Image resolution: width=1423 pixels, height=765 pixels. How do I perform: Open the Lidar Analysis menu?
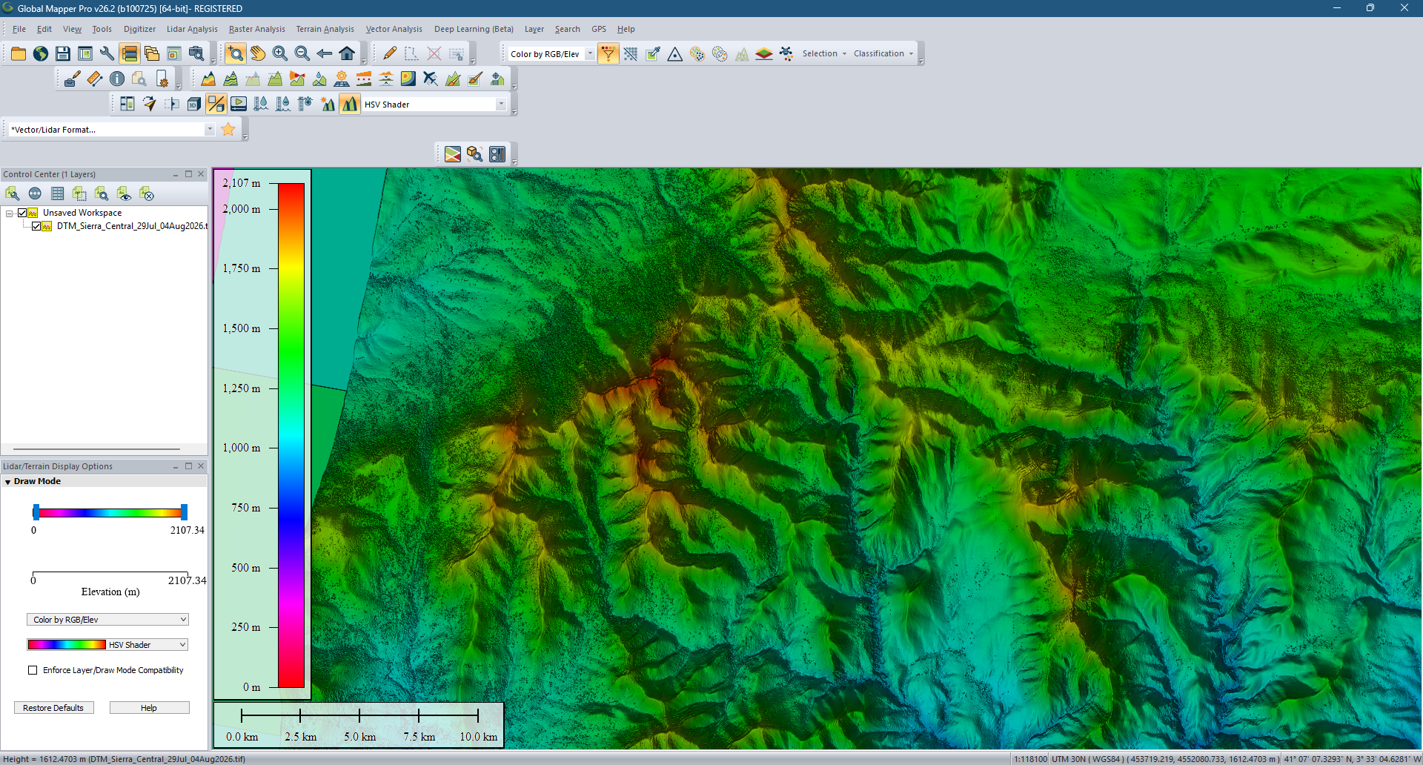(192, 29)
